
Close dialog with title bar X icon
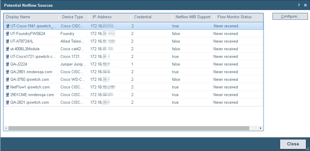(x=305, y=5)
